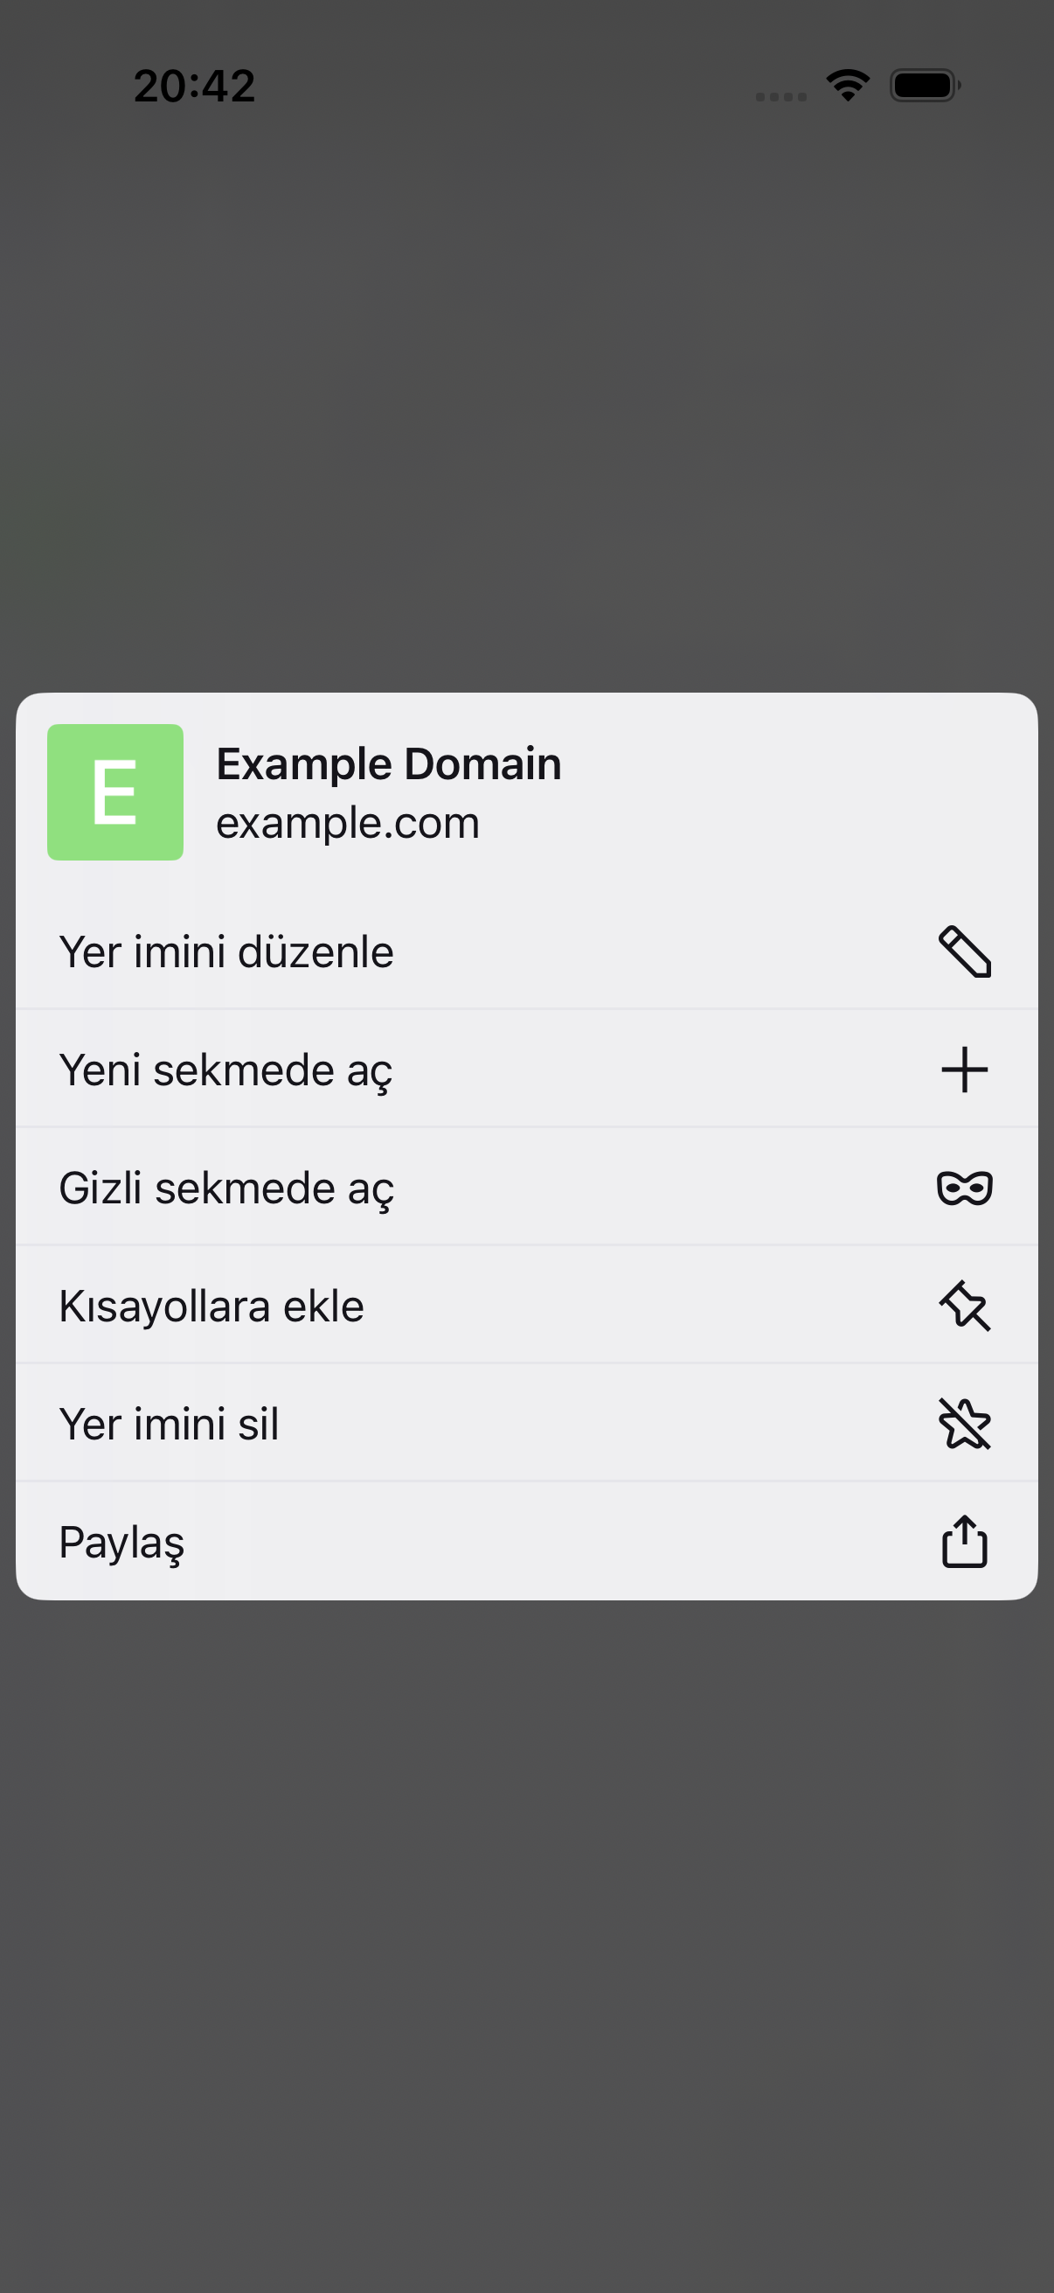Select 'Yer imini düzenle' menu entry
This screenshot has width=1054, height=2293.
[x=526, y=951]
